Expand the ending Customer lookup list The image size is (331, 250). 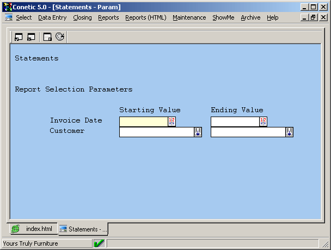pyautogui.click(x=289, y=132)
